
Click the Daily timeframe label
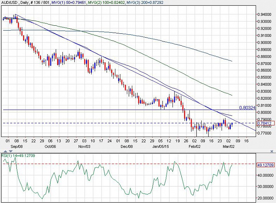(x=25, y=3)
